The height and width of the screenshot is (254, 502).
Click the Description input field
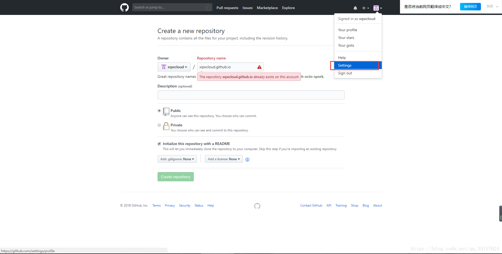point(251,95)
